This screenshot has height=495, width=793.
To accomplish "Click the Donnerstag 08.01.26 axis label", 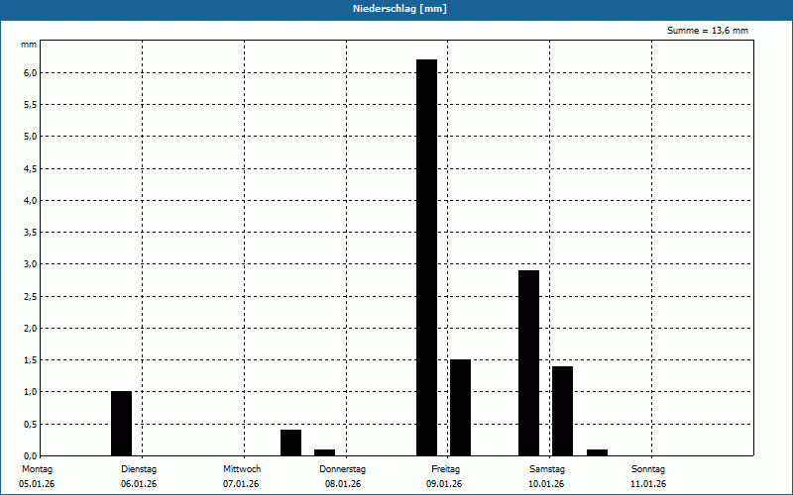I will pyautogui.click(x=342, y=476).
